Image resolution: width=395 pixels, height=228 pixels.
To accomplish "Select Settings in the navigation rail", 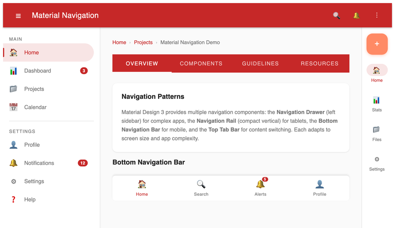I will (377, 163).
